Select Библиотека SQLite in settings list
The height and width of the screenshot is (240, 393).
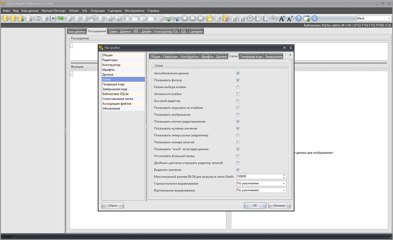[115, 94]
